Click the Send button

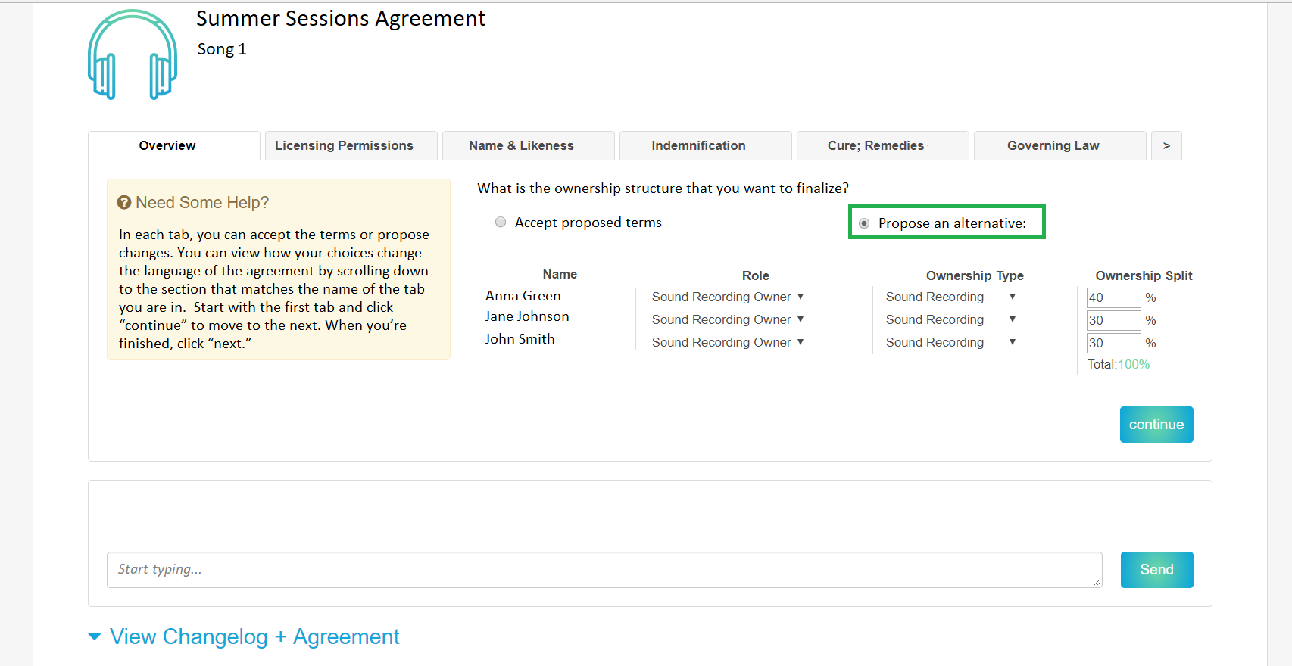[x=1156, y=570]
